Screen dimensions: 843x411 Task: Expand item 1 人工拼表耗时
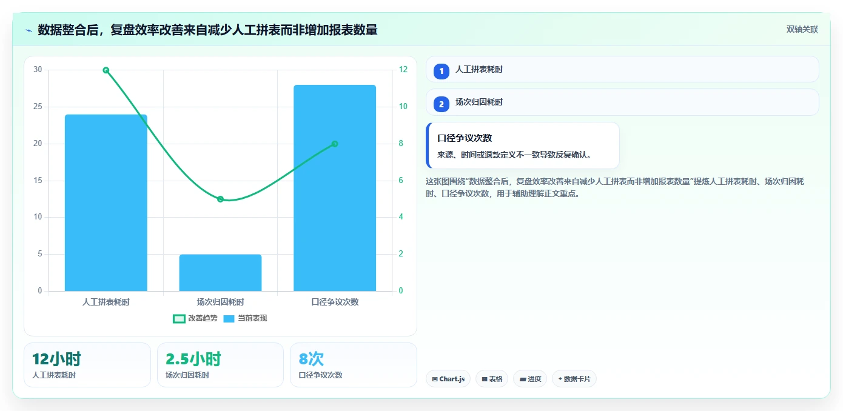pyautogui.click(x=622, y=69)
